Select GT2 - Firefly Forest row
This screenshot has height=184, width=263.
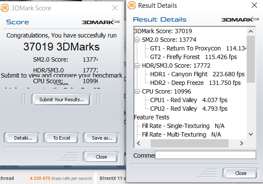[193, 57]
